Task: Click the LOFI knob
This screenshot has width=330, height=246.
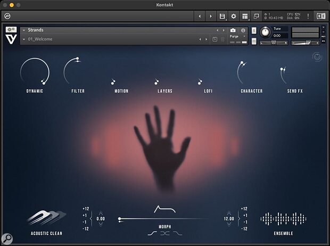Action: pos(200,82)
